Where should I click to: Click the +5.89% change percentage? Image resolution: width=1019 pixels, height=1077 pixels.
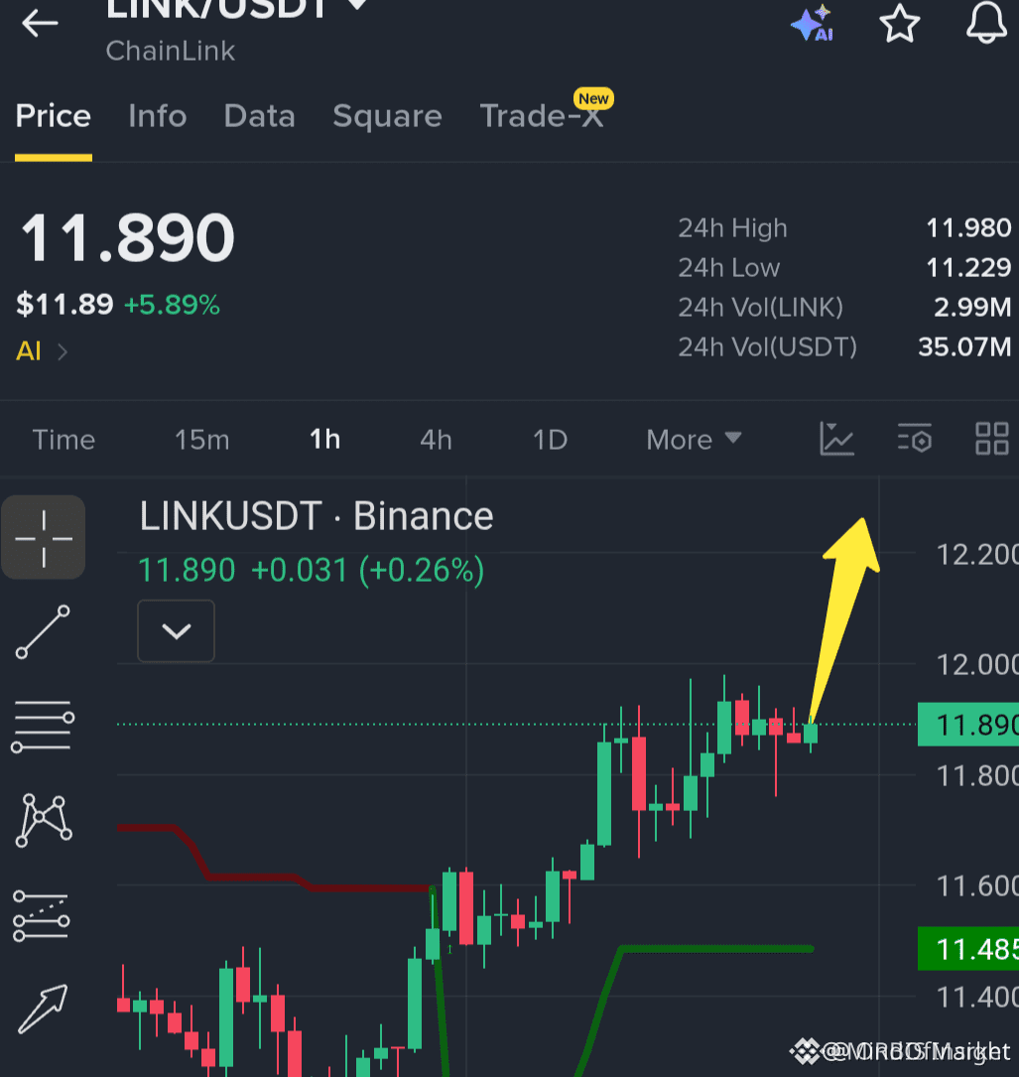click(x=172, y=305)
